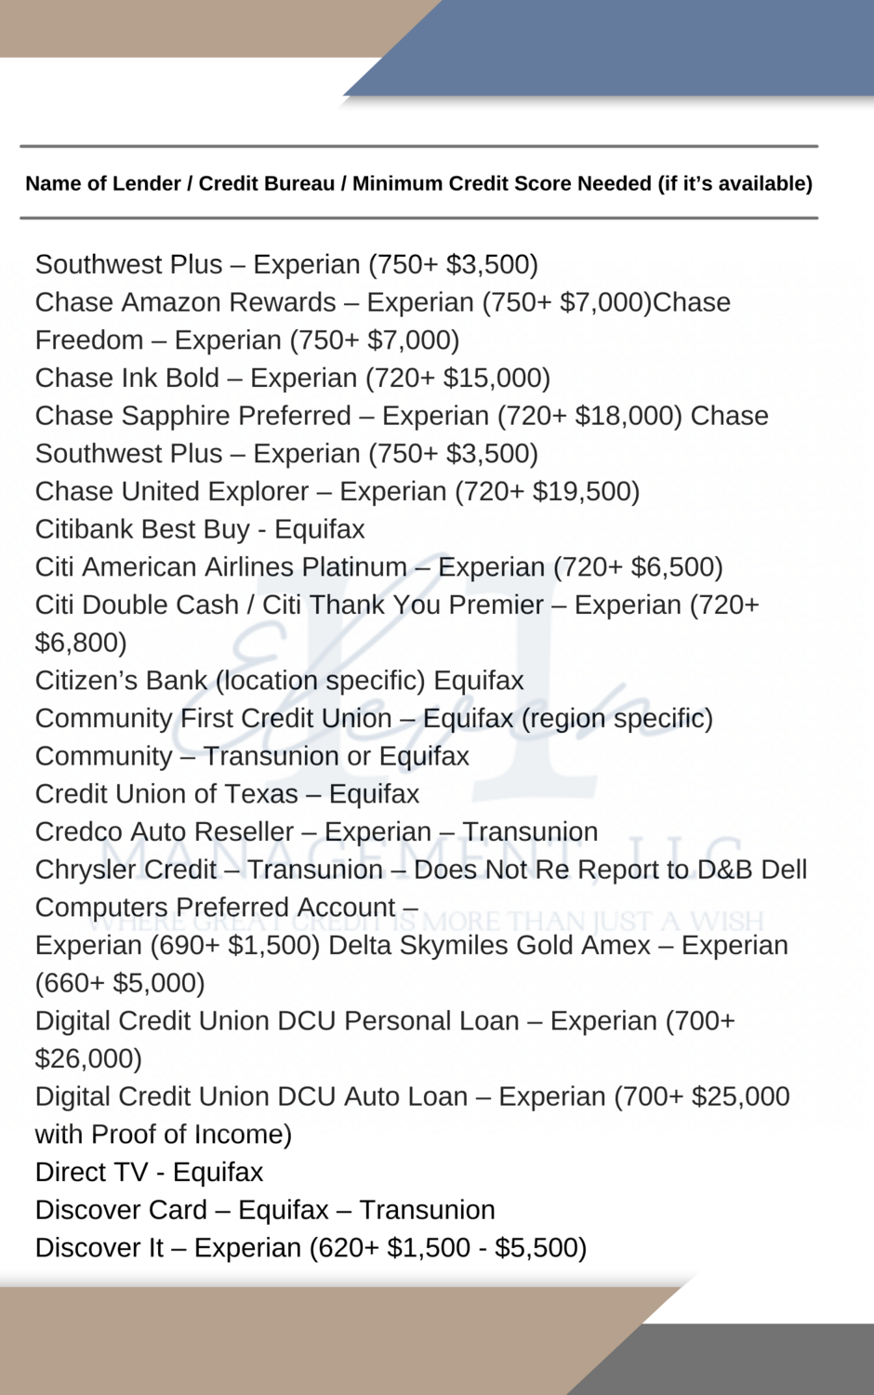Viewport: 874px width, 1395px height.
Task: Click the Credit Union of Texas entry
Action: point(227,794)
